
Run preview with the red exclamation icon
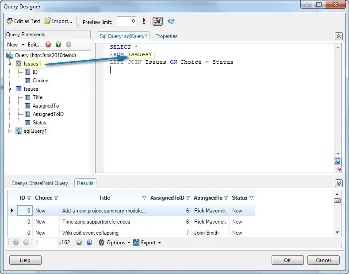144,21
